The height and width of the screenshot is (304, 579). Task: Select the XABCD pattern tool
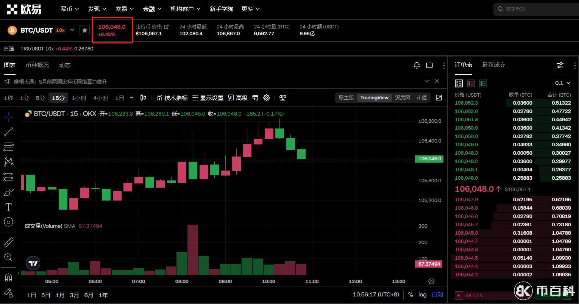point(8,162)
